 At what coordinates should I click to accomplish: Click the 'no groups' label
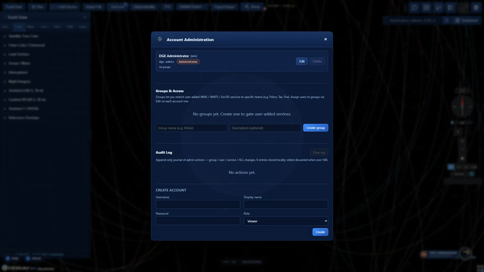(165, 67)
